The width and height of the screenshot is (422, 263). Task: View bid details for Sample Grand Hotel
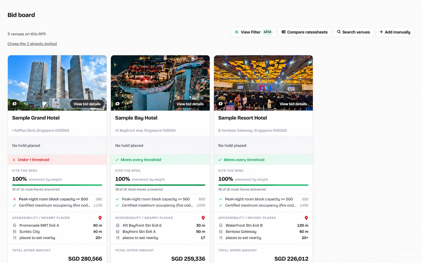[87, 104]
